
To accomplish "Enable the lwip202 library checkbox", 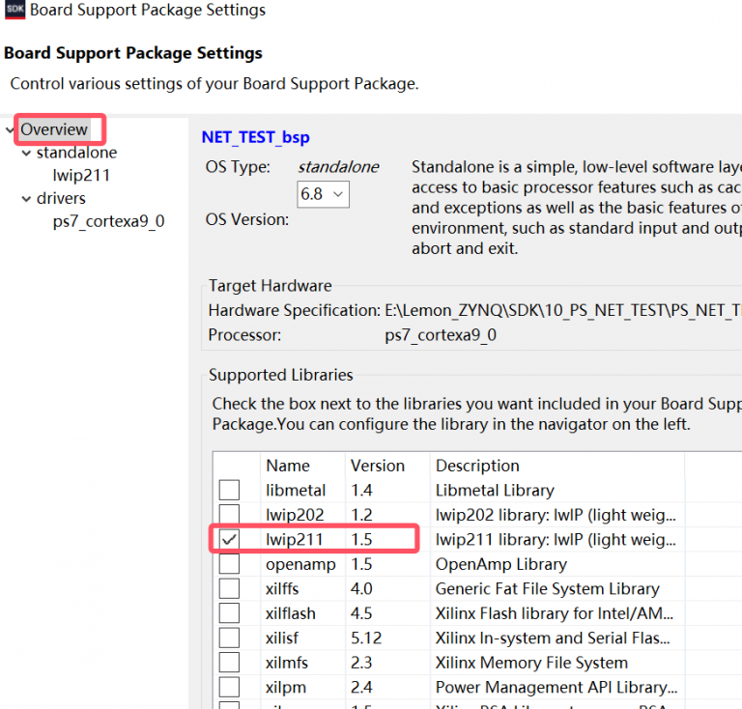I will pyautogui.click(x=229, y=515).
